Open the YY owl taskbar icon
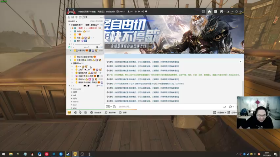The width and height of the screenshot is (280, 157). [x=75, y=154]
